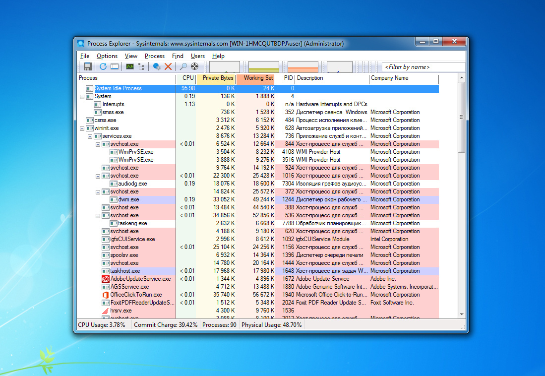Open the Help menu
Image resolution: width=545 pixels, height=376 pixels.
click(x=218, y=56)
